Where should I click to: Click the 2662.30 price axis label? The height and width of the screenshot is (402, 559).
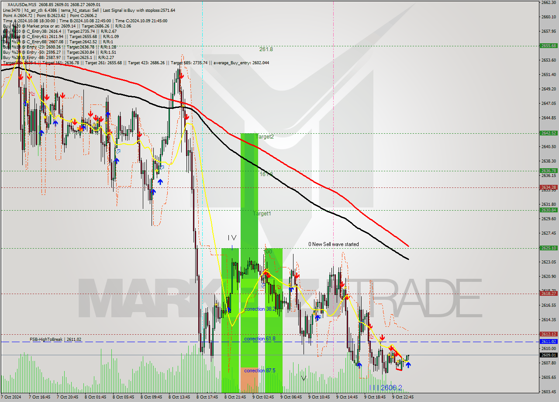click(548, 2)
